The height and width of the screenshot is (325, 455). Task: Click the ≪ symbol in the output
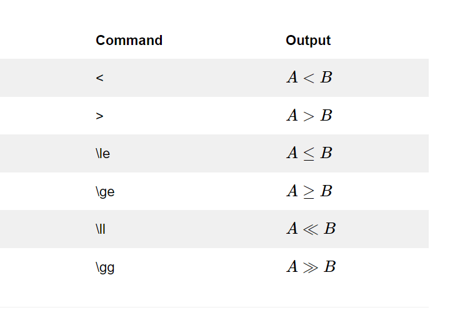coord(311,229)
